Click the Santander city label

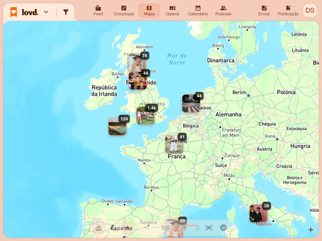(125, 201)
